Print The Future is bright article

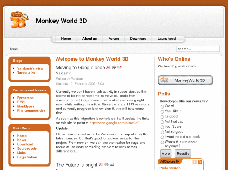click(x=106, y=164)
